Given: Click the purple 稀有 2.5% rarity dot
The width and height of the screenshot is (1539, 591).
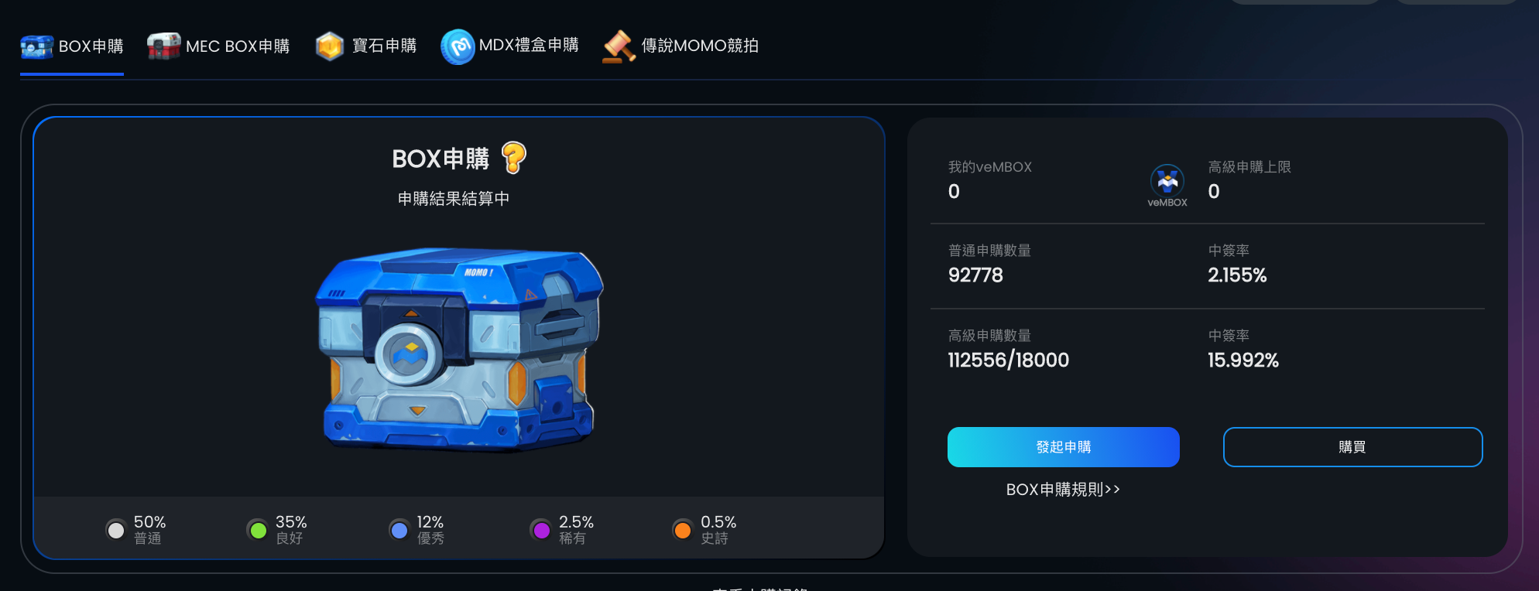Looking at the screenshot, I should pos(542,530).
